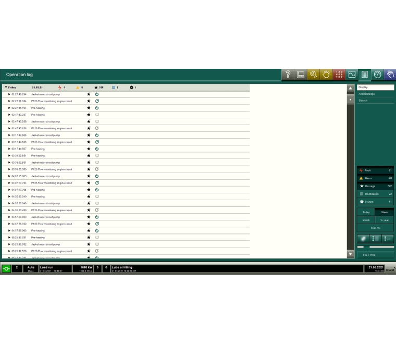The image size is (396, 344).
Task: Open the red numeric keypad icon
Action: [339, 75]
